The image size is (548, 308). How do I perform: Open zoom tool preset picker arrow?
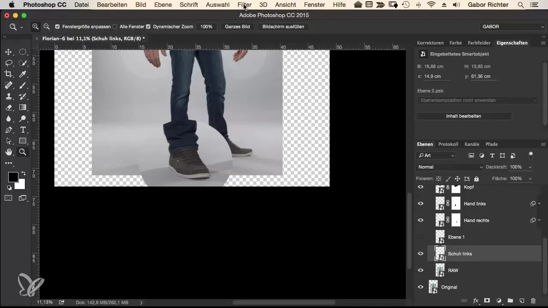(21, 27)
